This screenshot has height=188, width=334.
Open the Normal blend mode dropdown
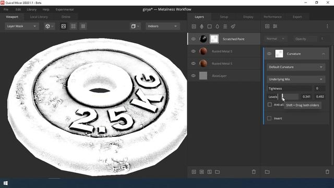coord(276,39)
